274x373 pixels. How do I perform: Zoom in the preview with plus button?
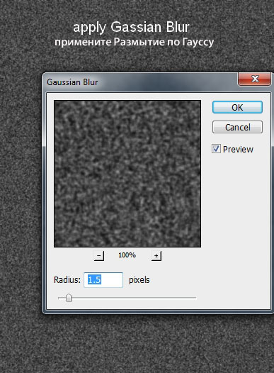click(x=156, y=256)
